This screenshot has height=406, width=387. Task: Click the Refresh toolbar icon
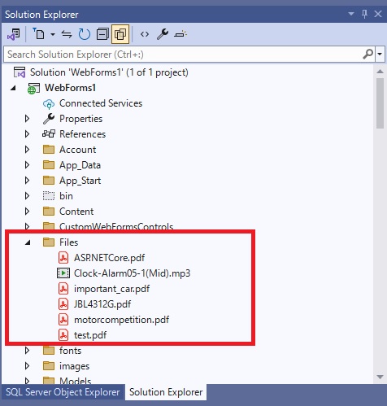[84, 34]
